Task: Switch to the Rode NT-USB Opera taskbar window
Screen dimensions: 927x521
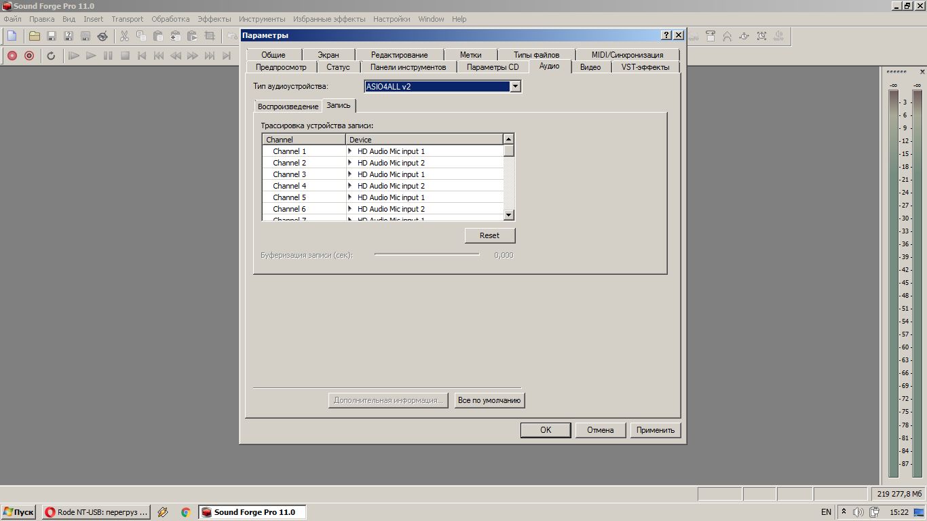Action: click(96, 512)
